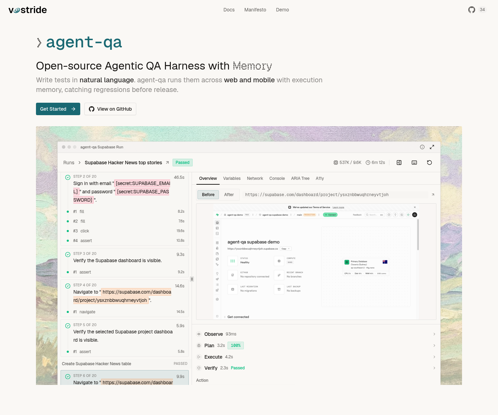
Task: Click the Supabase dashboard screenshot thumbnail
Action: 316,262
